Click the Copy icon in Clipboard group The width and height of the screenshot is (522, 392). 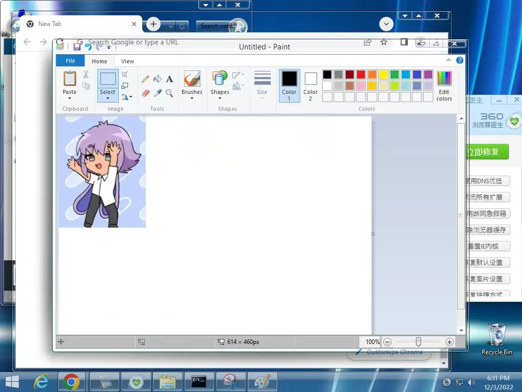(x=86, y=86)
